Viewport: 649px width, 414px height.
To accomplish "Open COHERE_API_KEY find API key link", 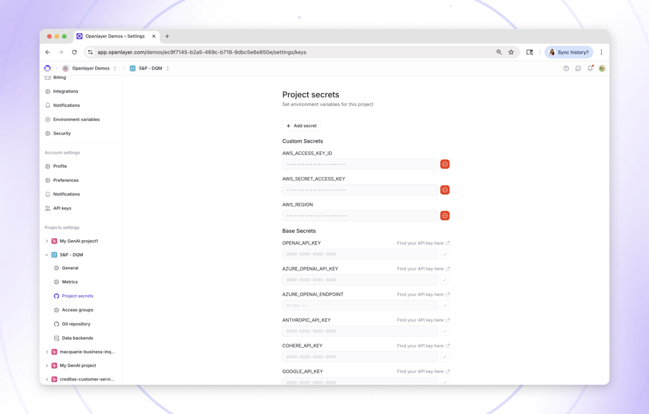I will (x=423, y=346).
